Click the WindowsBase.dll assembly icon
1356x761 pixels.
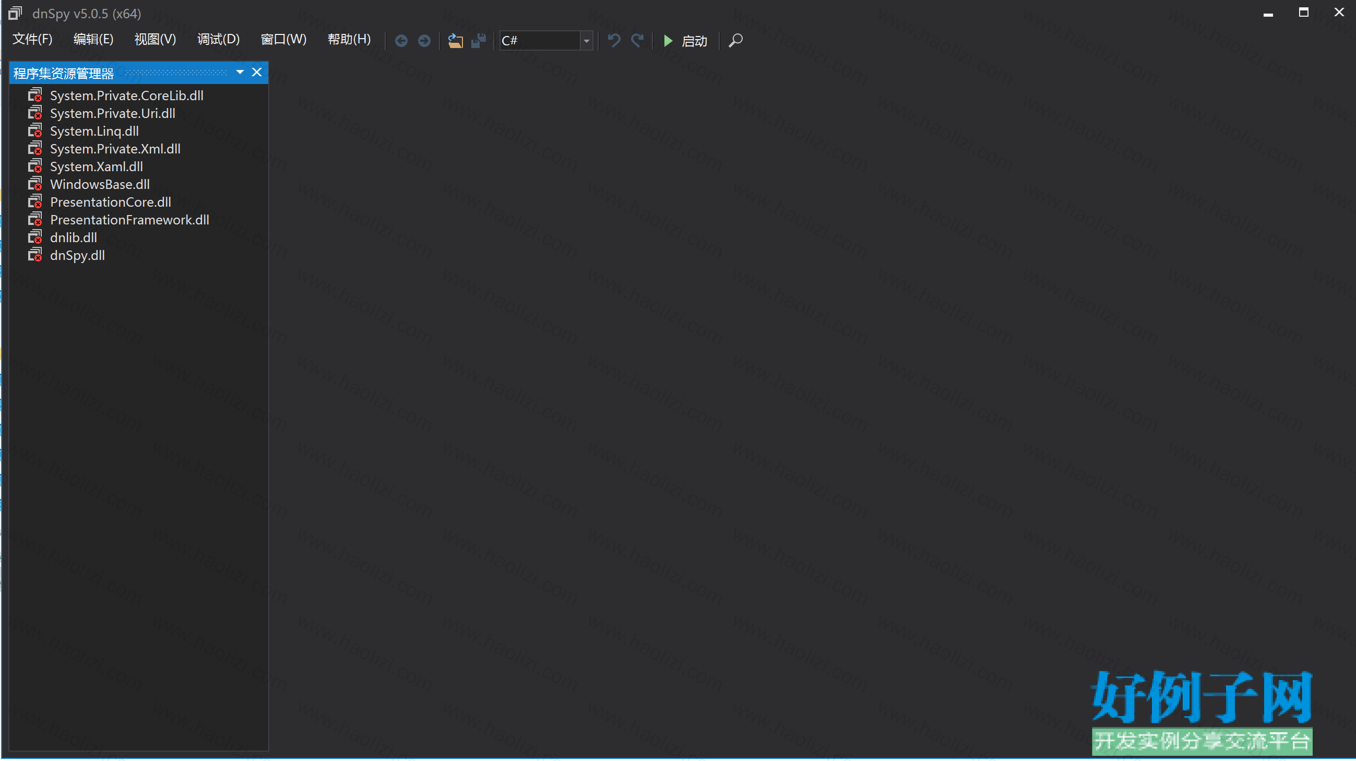pos(35,184)
